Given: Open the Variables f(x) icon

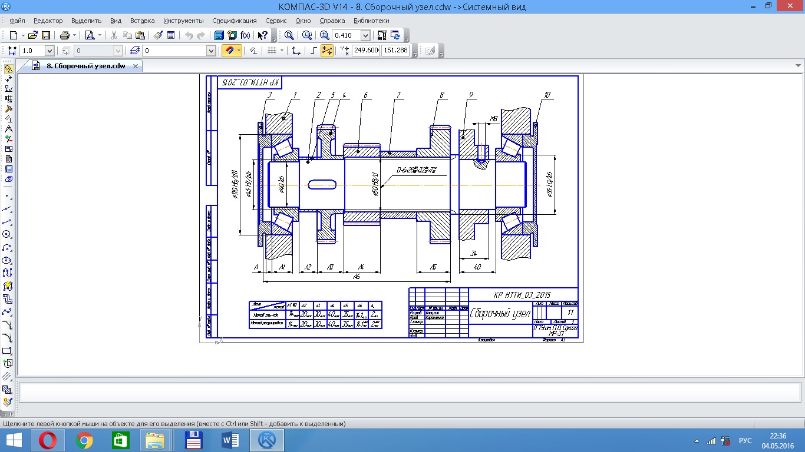Looking at the screenshot, I should (x=245, y=35).
